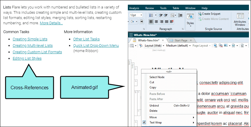Open the Help ribbon tab
Image resolution: width=251 pixels, height=127 pixels.
click(x=204, y=8)
